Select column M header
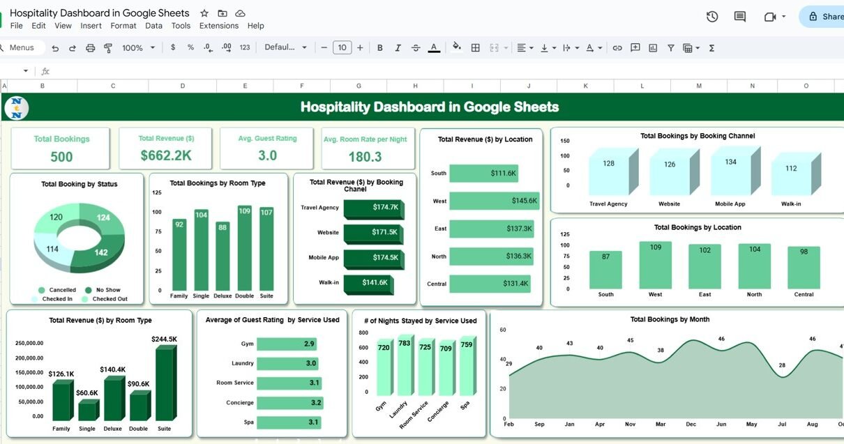844x444 pixels. tap(699, 86)
